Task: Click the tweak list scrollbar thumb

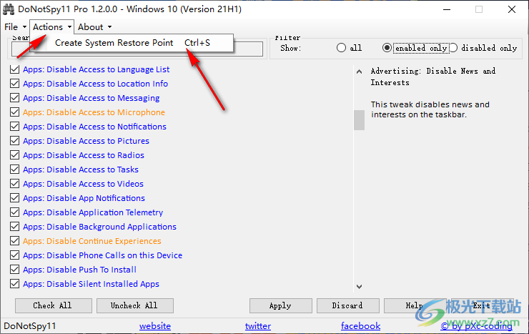Action: pos(360,120)
